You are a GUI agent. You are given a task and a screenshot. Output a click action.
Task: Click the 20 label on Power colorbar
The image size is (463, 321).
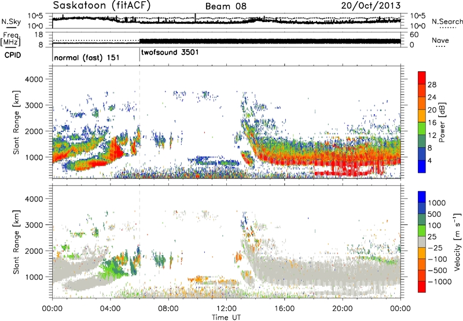432,110
